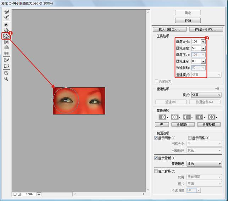The image size is (228, 201).
Task: Open the 画笔大小 dropdown arrow
Action: (203, 41)
